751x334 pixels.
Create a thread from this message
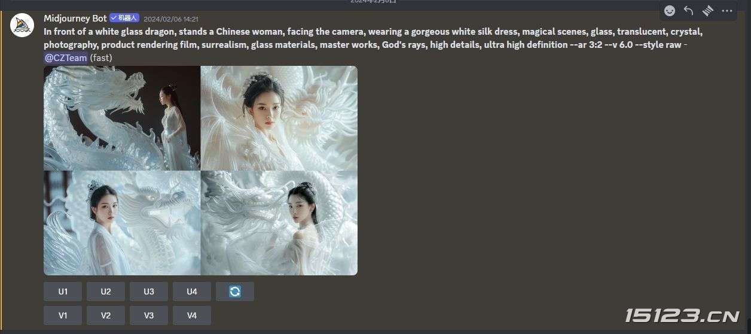coord(708,11)
